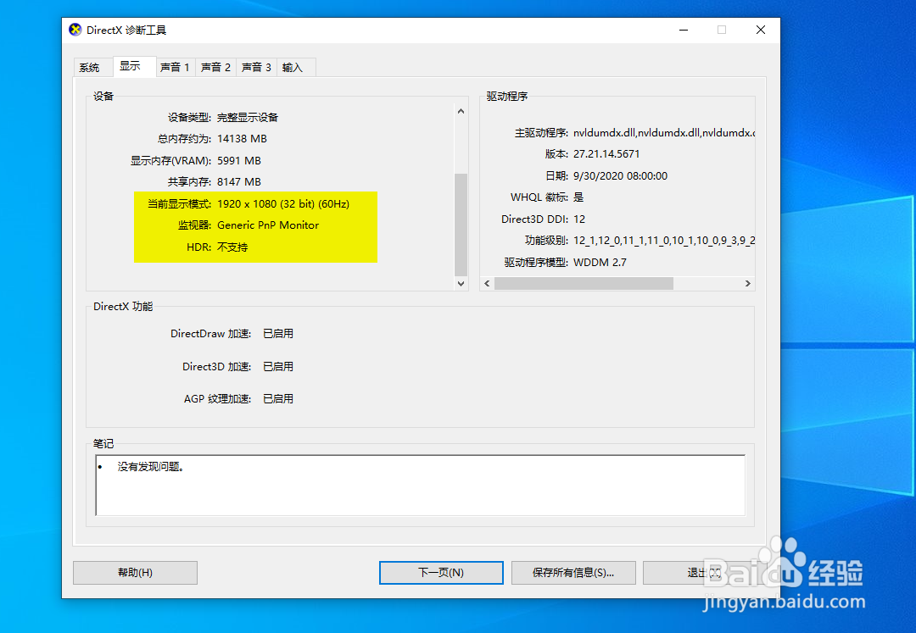Click the feature levels 12_1,12_0 text

point(663,241)
